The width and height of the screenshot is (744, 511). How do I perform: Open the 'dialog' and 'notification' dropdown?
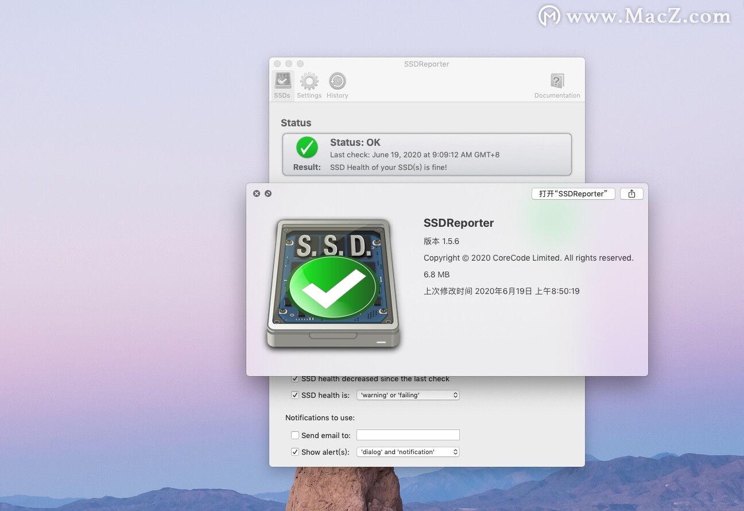coord(408,452)
